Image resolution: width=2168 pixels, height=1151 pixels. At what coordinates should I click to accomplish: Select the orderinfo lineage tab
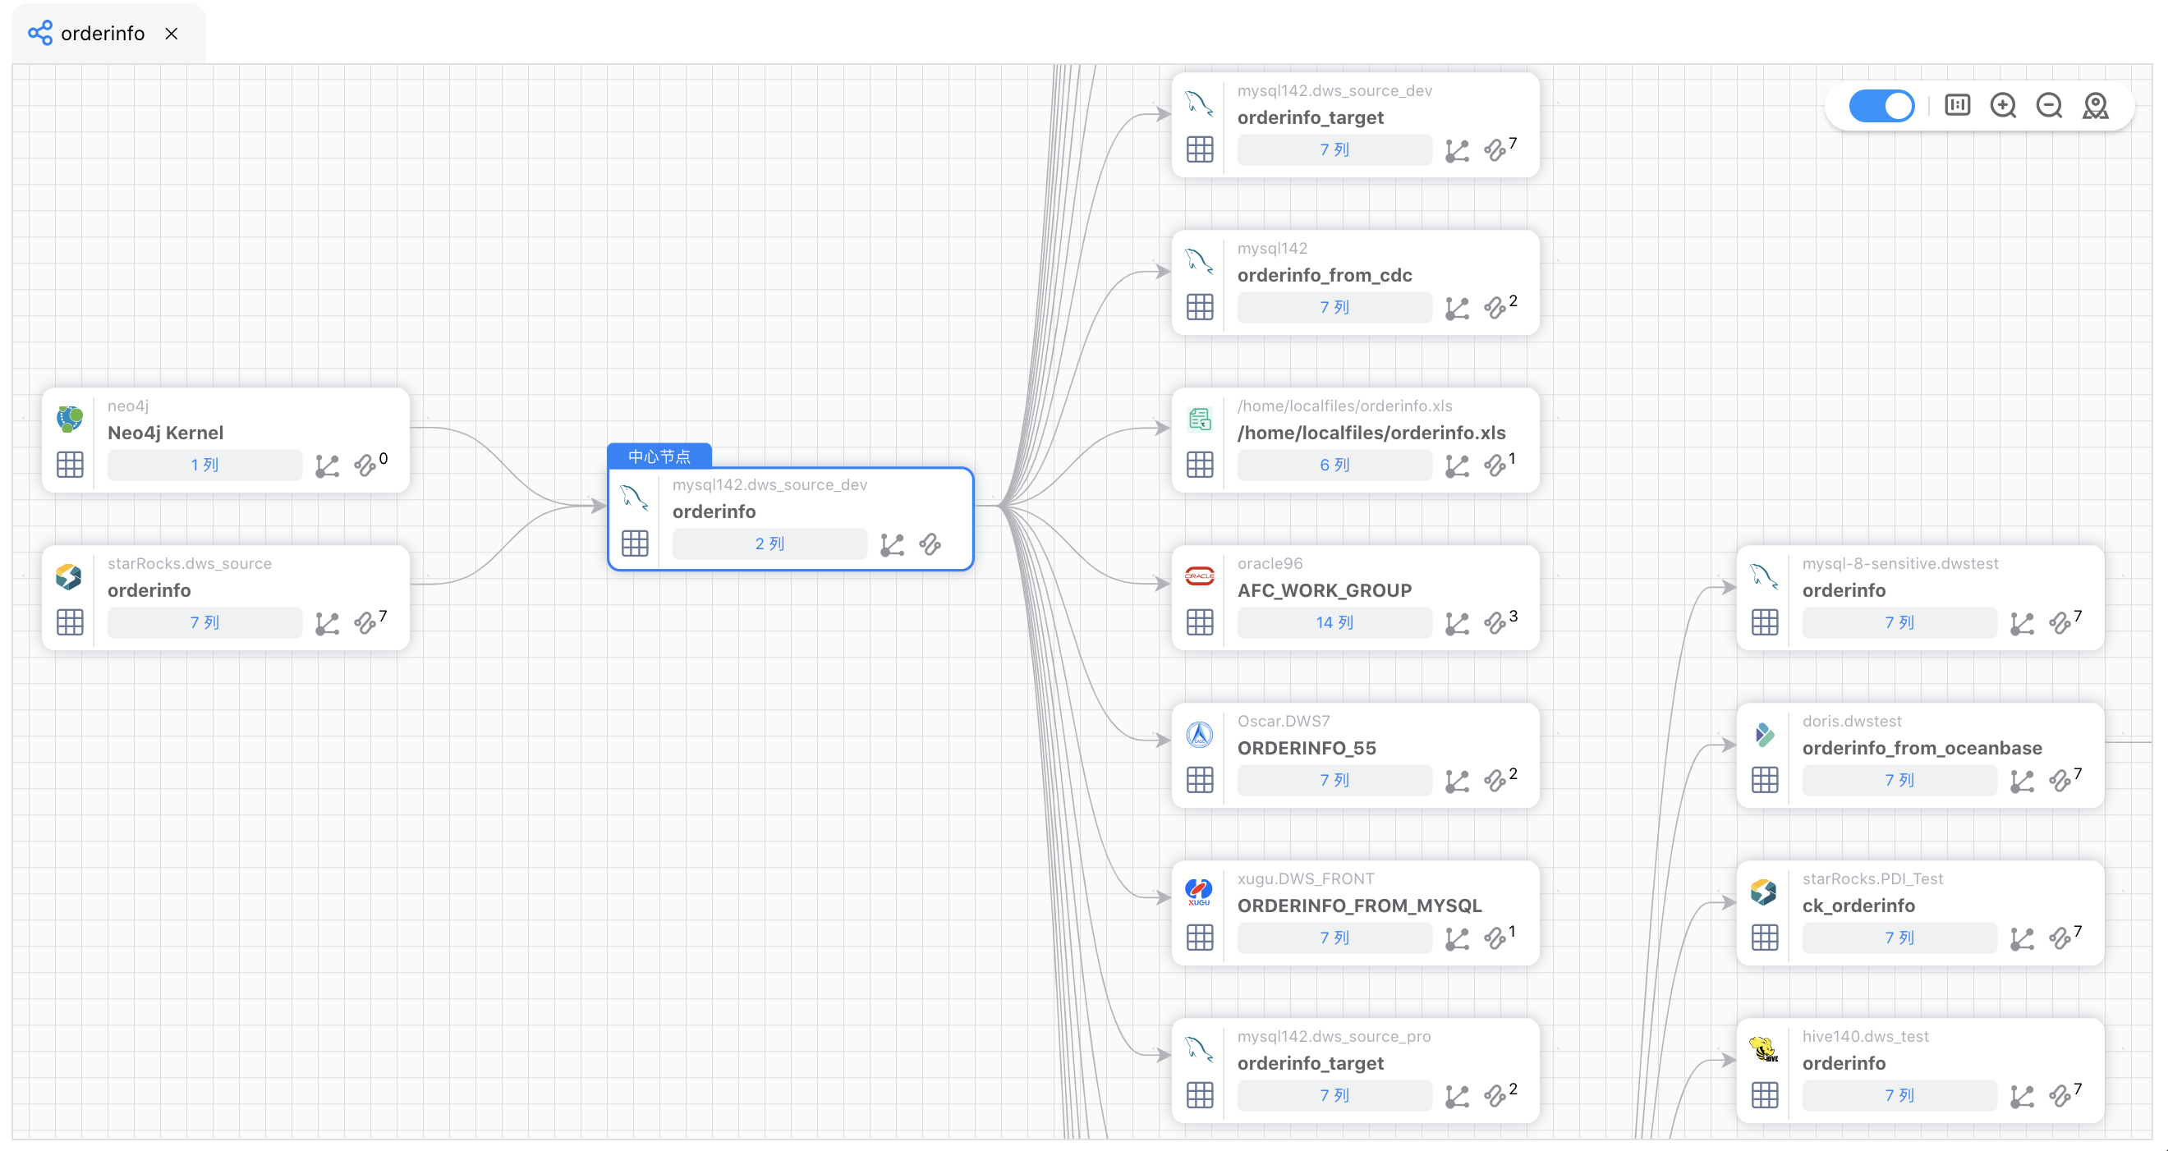102,34
